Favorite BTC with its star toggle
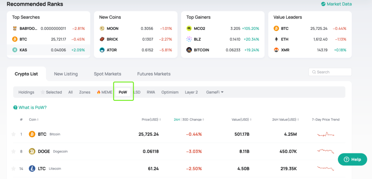The image size is (372, 179). tap(13, 134)
